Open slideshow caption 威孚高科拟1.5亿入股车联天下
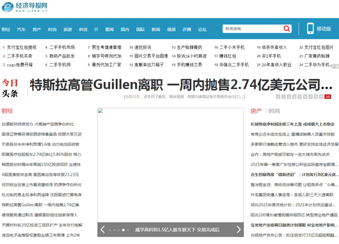 [177, 230]
